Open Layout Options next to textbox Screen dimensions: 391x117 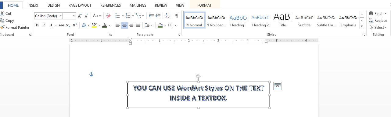coord(278,86)
